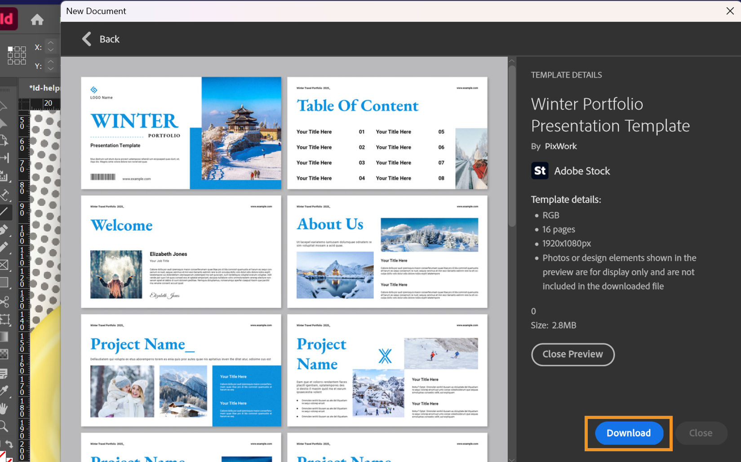Click the vertical ruler at 100

point(22,235)
